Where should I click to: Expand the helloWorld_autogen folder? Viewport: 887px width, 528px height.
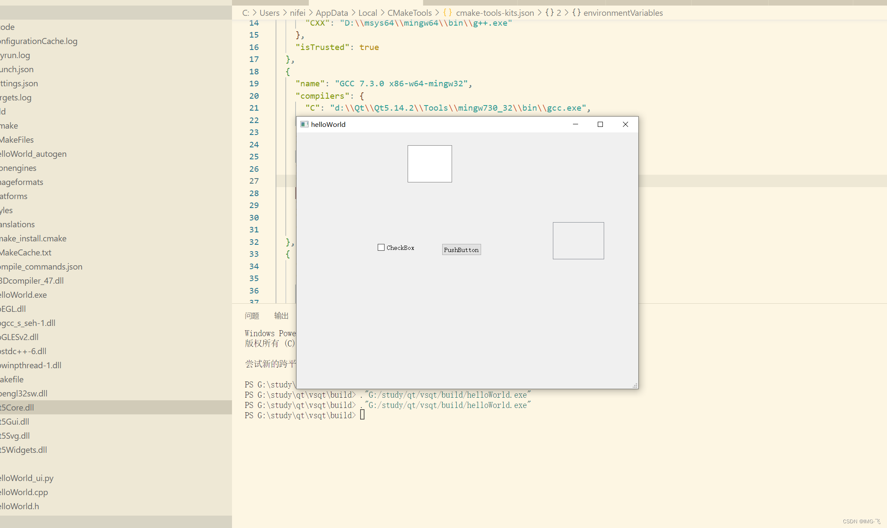tap(116, 154)
